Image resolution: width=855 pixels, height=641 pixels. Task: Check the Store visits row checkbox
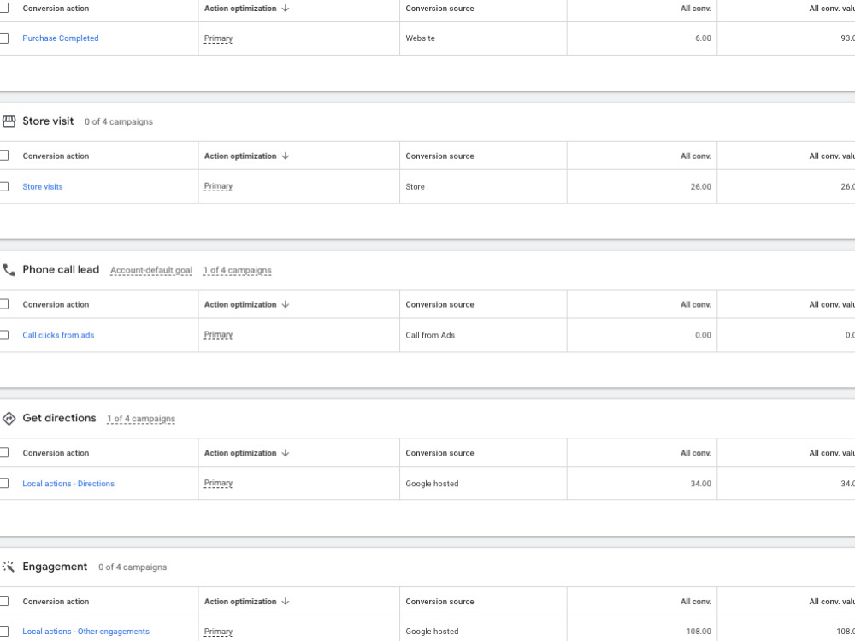tap(3, 186)
